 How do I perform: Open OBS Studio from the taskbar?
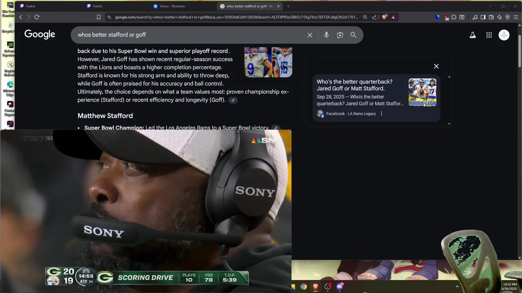coord(327,286)
